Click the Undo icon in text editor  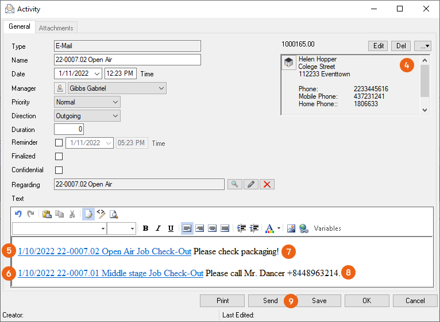[18, 214]
